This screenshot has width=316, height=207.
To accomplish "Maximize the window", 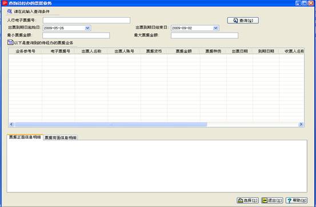I will pyautogui.click(x=305, y=3).
